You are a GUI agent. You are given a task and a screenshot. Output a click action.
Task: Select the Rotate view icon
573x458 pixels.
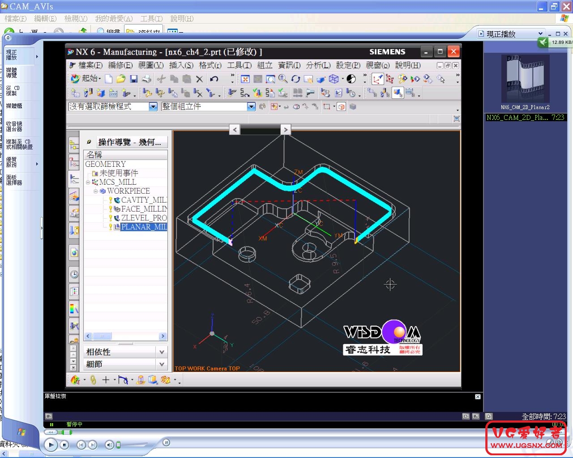295,79
